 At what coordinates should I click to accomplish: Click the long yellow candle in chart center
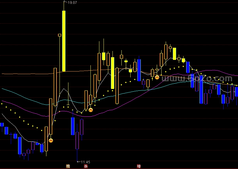(112, 73)
